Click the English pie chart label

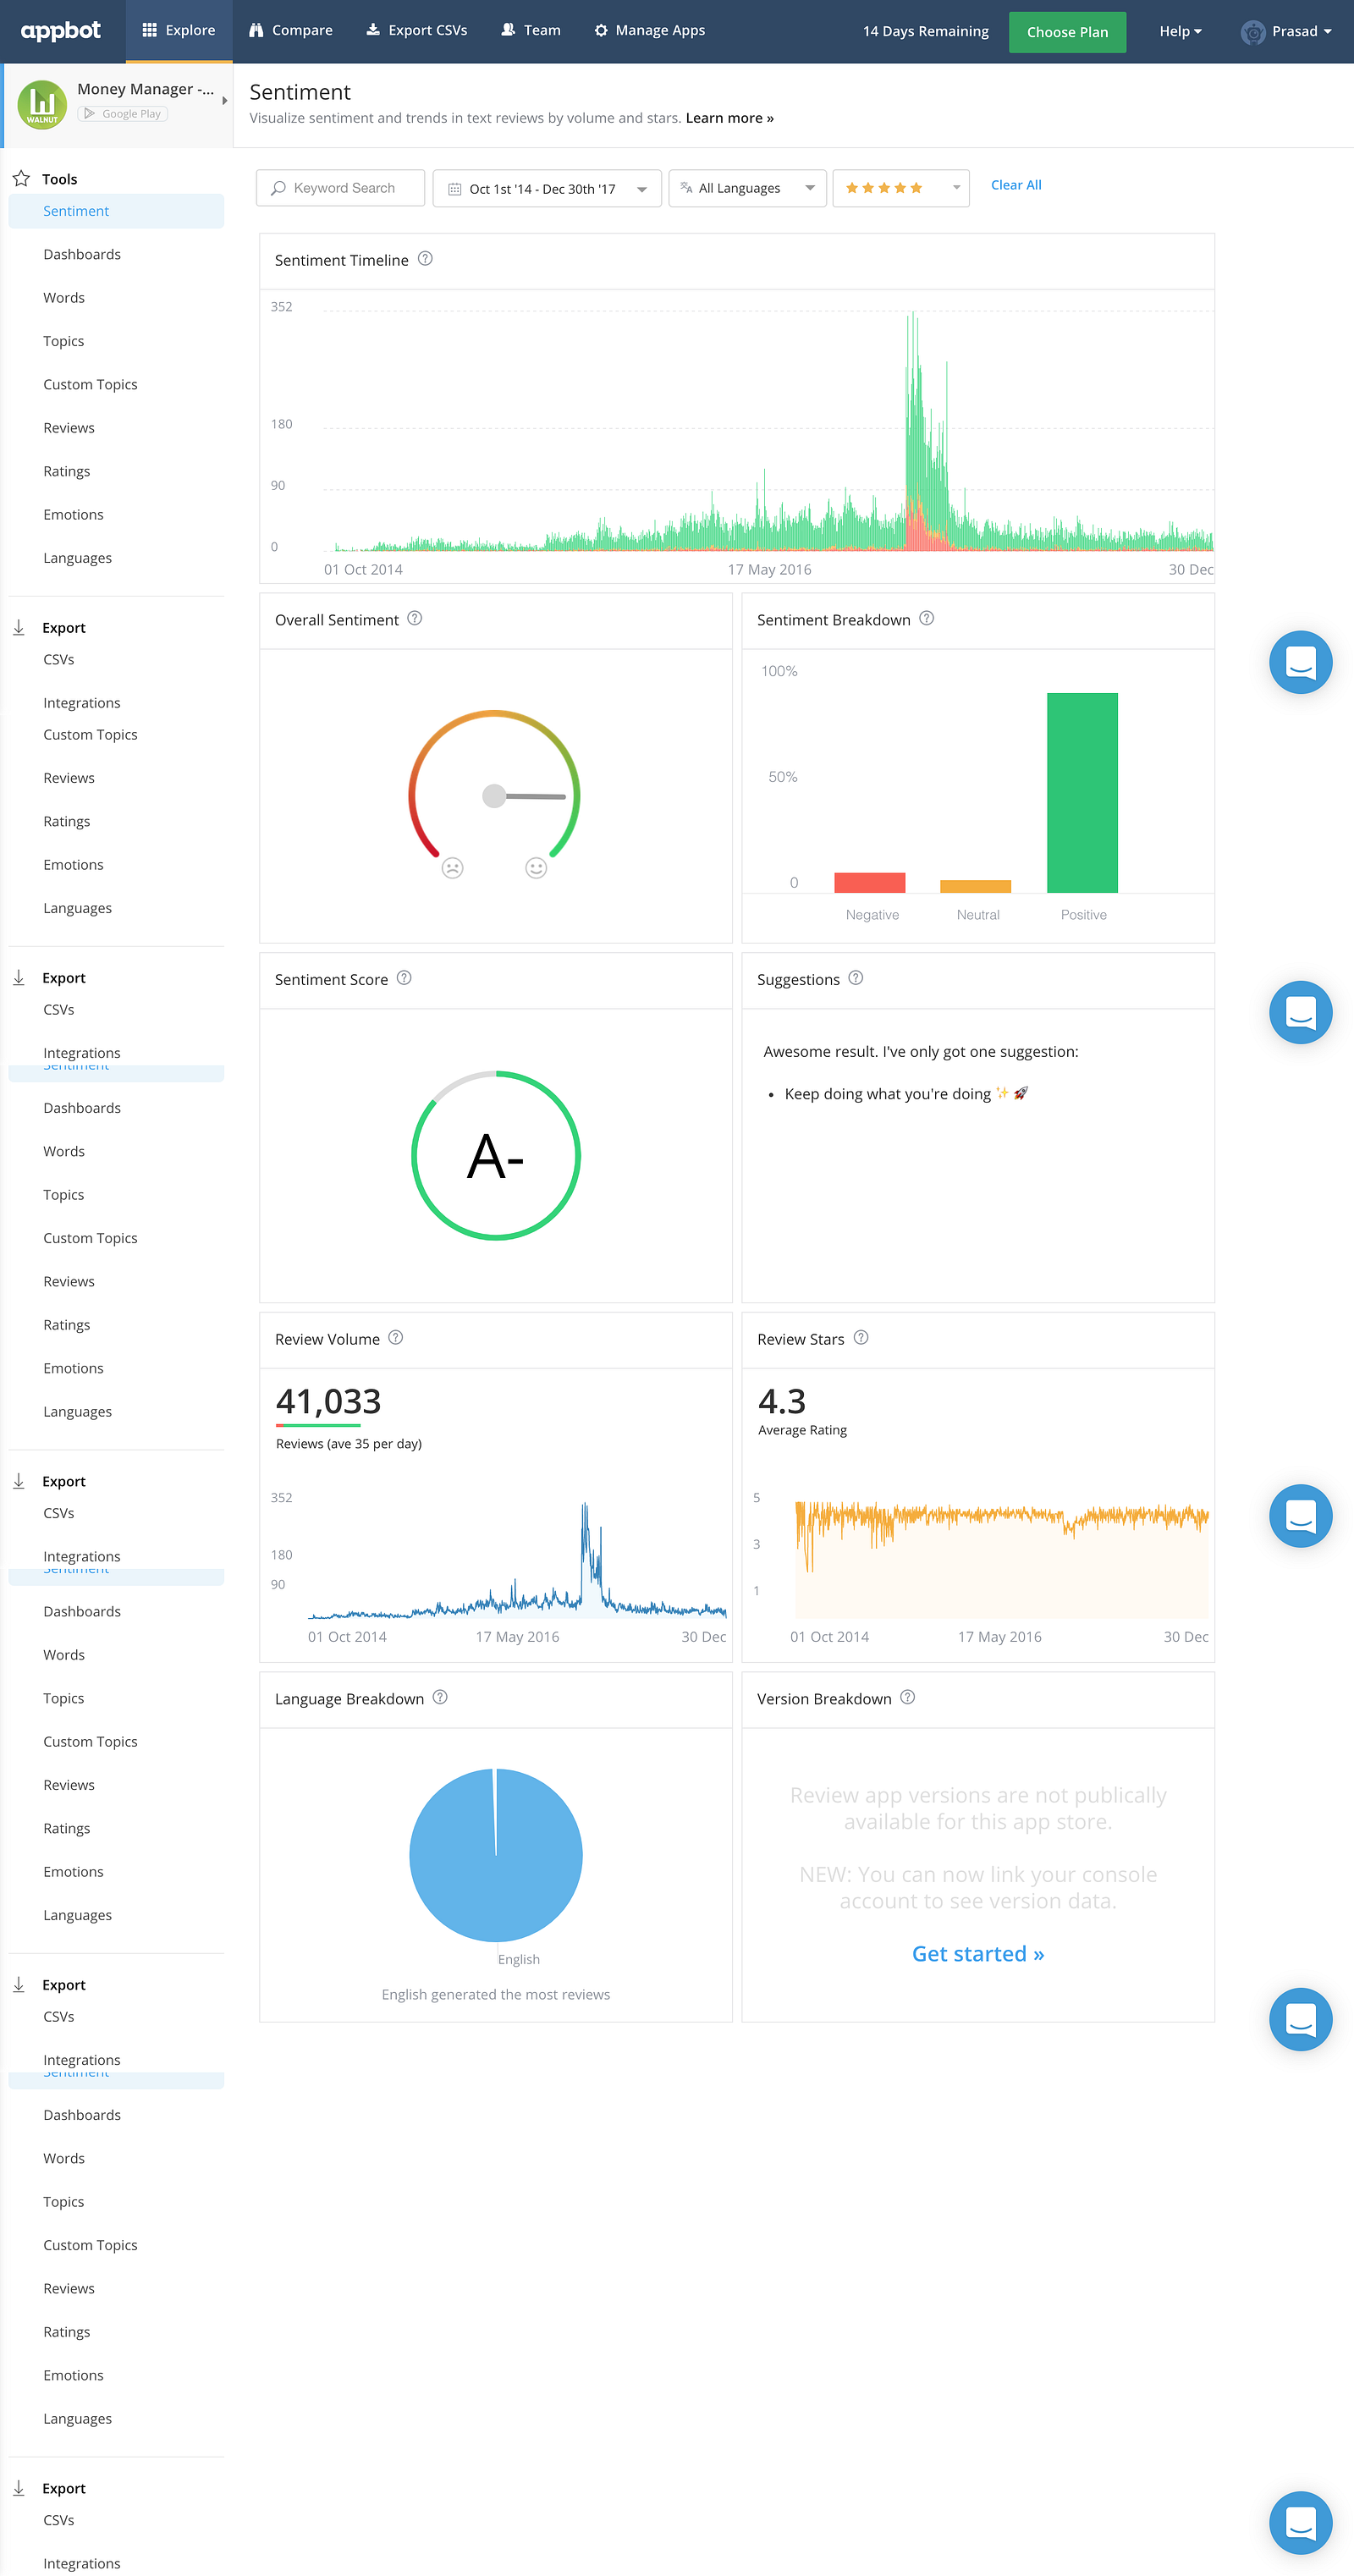click(x=519, y=1959)
